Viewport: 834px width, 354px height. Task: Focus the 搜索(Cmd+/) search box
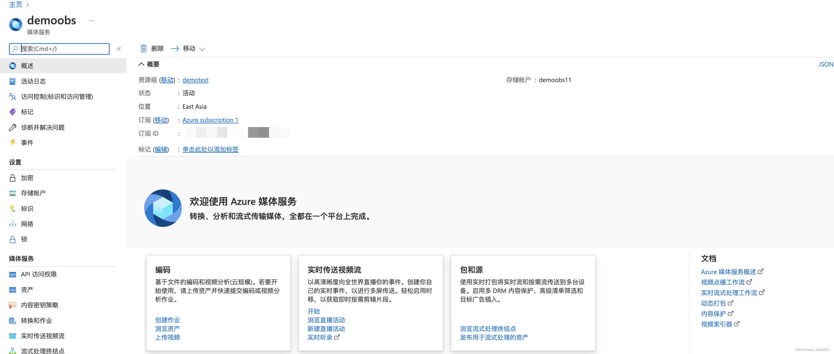click(59, 49)
